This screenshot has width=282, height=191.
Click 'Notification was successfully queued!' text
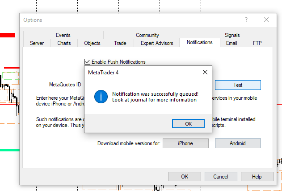click(x=155, y=94)
